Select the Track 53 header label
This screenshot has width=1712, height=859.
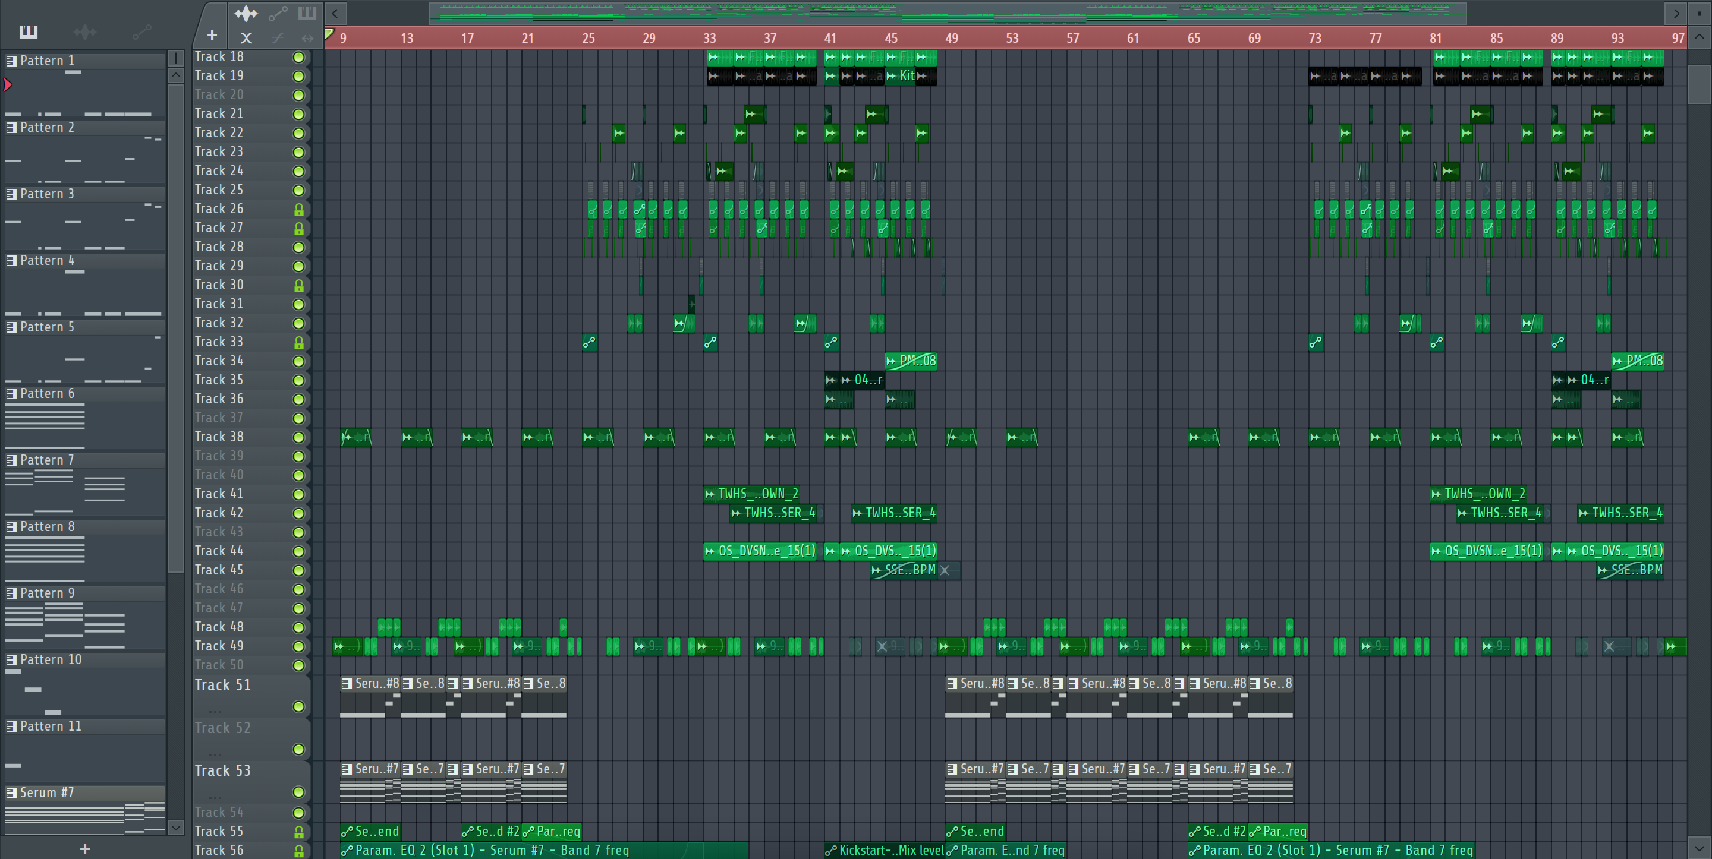(223, 770)
